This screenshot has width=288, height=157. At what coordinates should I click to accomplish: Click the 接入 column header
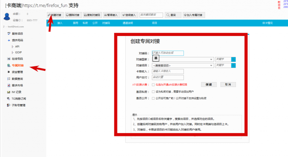[60, 23]
